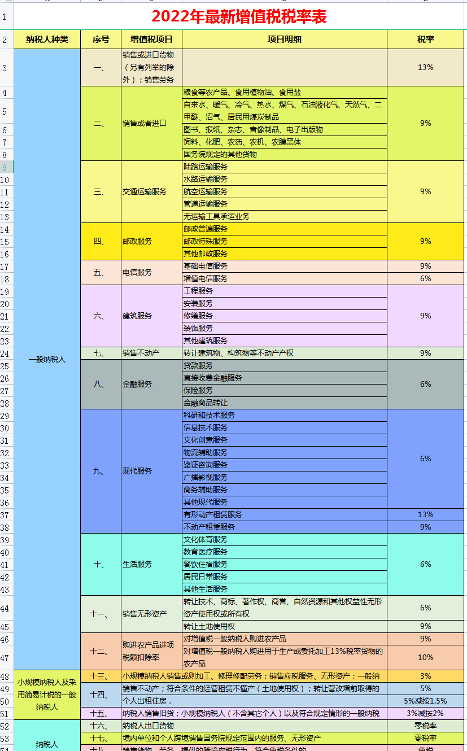467x751 pixels.
Task: Select the 增值电信服务 cell
Action: coord(284,278)
